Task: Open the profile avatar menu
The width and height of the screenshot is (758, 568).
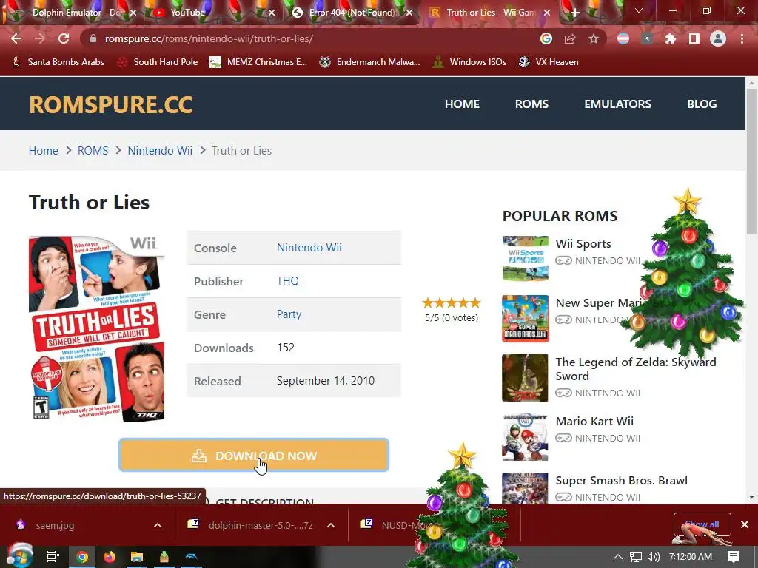Action: coord(718,38)
